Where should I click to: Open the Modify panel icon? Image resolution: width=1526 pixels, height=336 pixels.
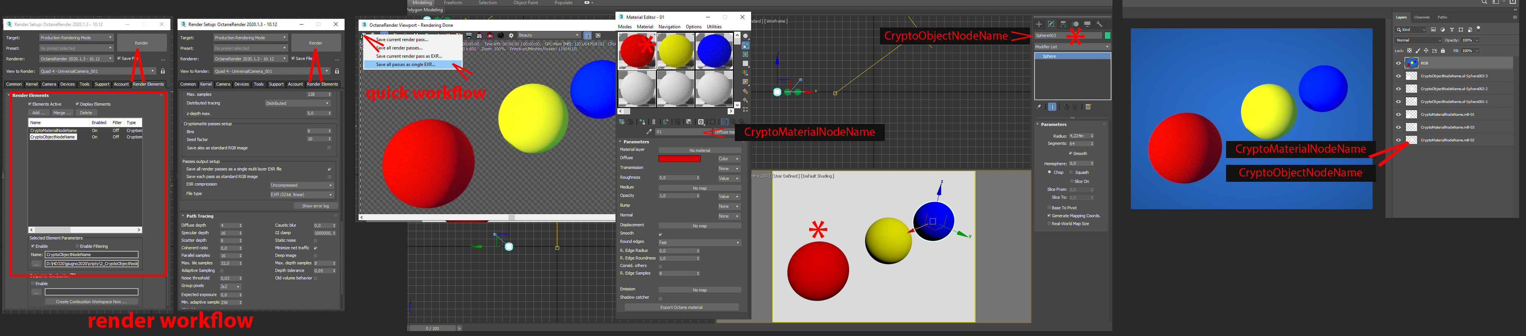coord(1051,24)
